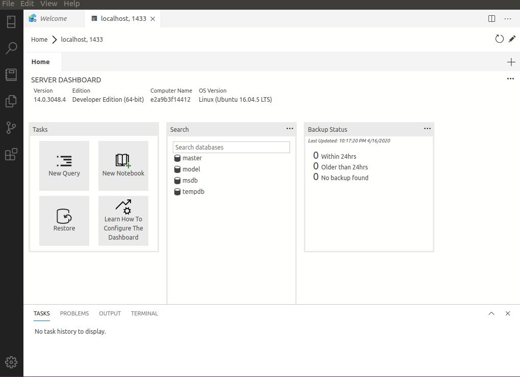Screen dimensions: 520x377
Task: Refresh the server dashboard
Action: pyautogui.click(x=499, y=39)
